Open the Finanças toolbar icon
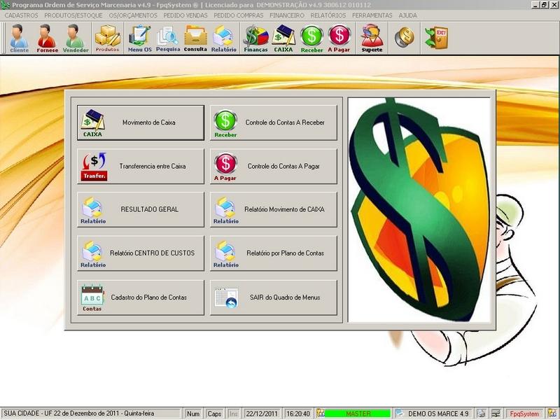The image size is (560, 420). 255,38
